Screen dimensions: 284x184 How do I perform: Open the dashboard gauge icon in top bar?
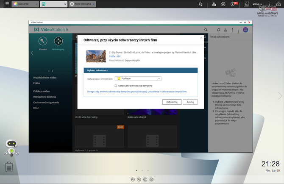tap(278, 4)
